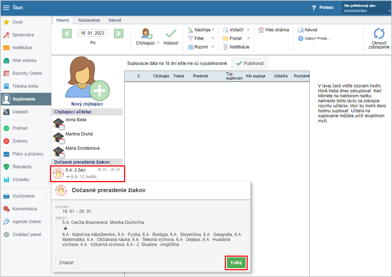The width and height of the screenshot is (392, 277).
Task: Open Prehľad green check icon
Action: click(x=6, y=128)
